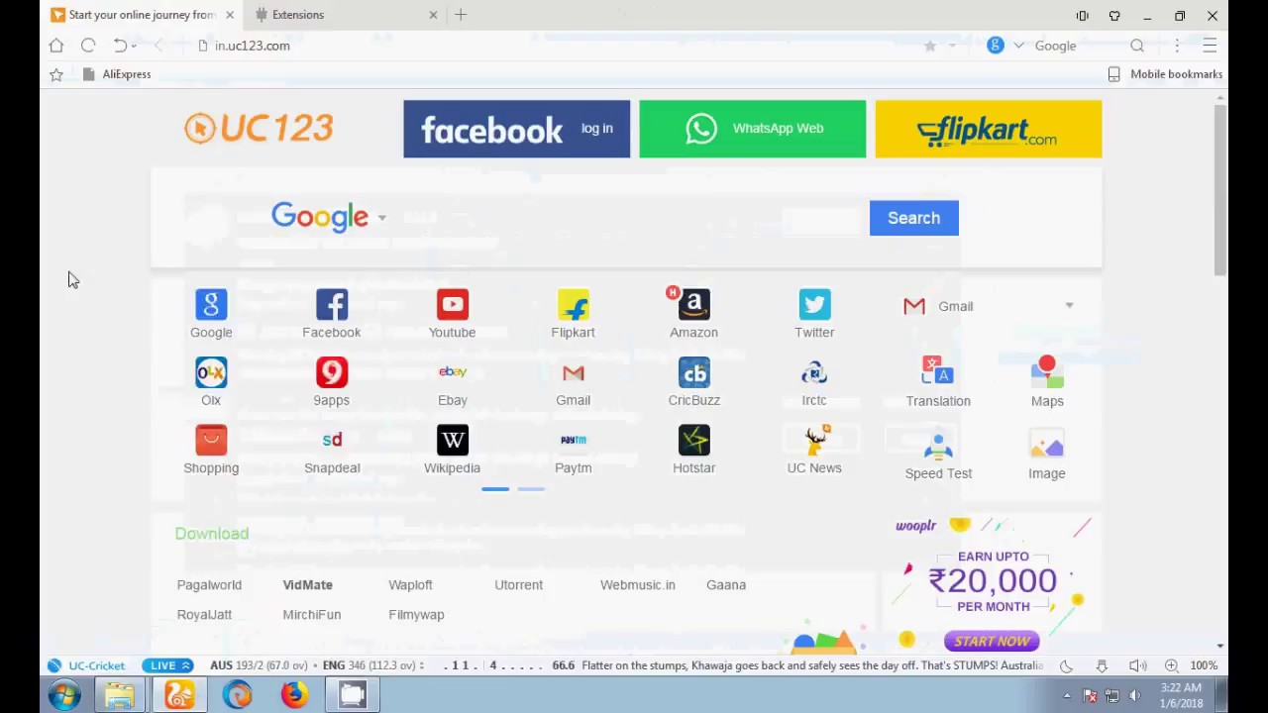The height and width of the screenshot is (713, 1268).
Task: Open a new tab with plus button
Action: pos(461,15)
